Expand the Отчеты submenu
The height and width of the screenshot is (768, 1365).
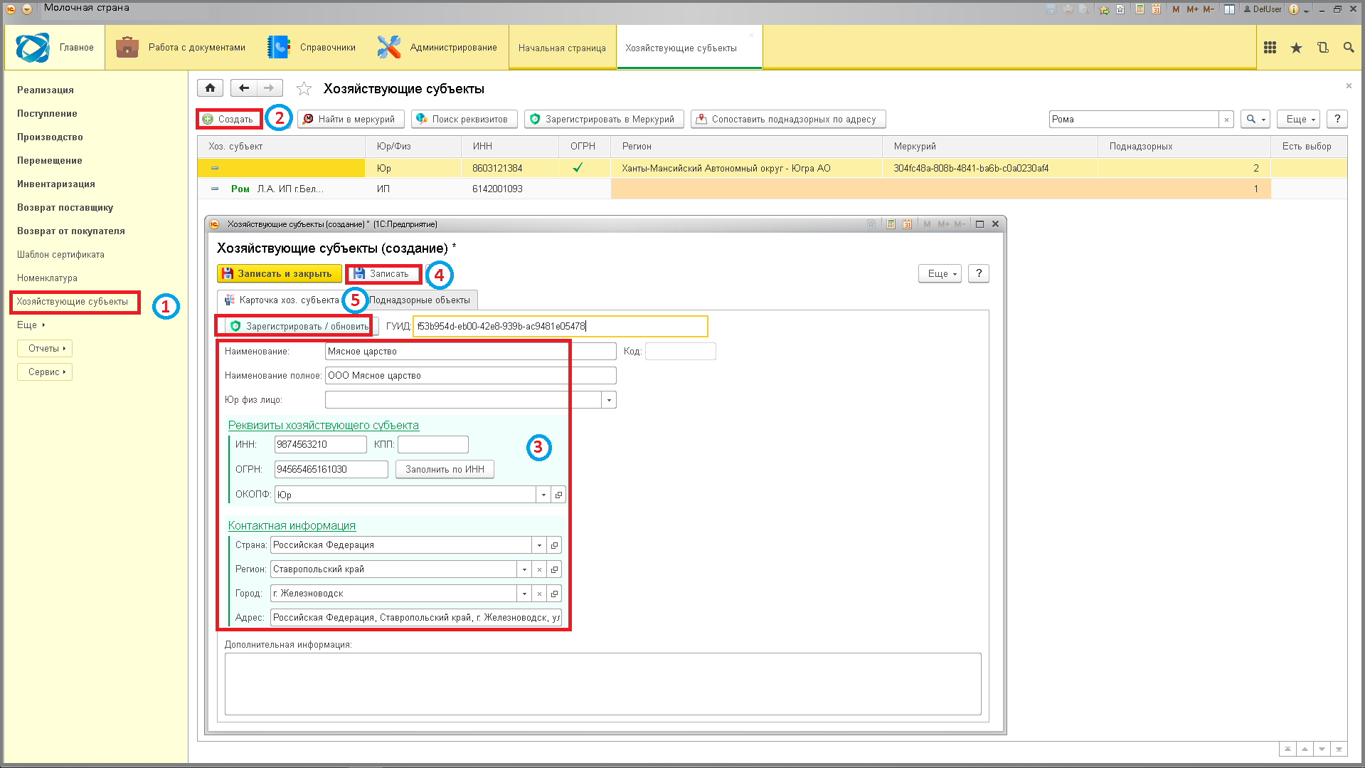(45, 349)
